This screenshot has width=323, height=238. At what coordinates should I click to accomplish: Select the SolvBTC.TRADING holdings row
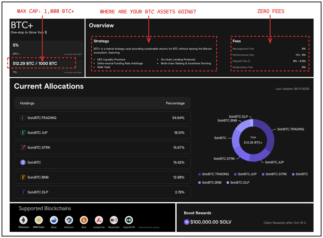pyautogui.click(x=102, y=118)
